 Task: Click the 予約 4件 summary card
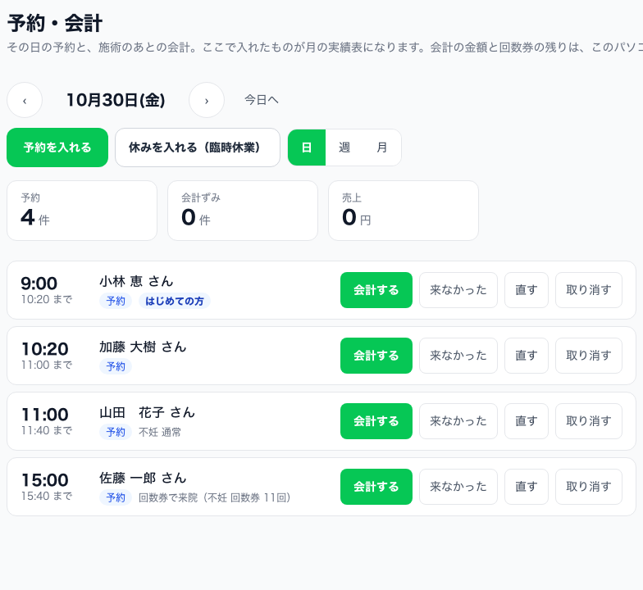pos(82,211)
